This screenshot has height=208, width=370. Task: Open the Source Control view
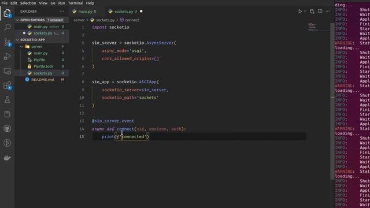pos(8,42)
